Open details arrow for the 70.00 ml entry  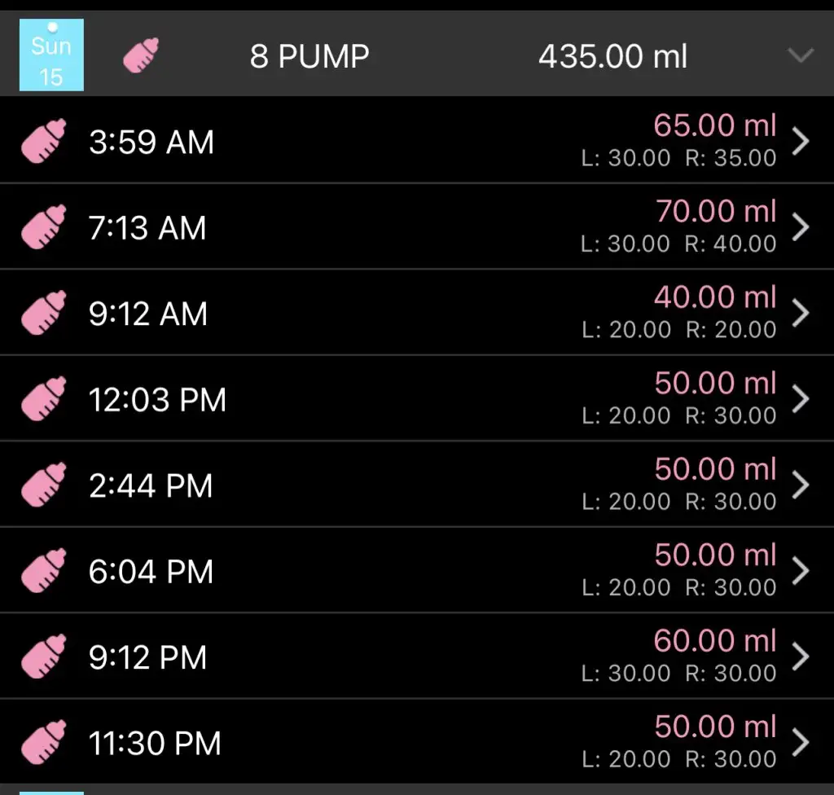click(x=801, y=226)
